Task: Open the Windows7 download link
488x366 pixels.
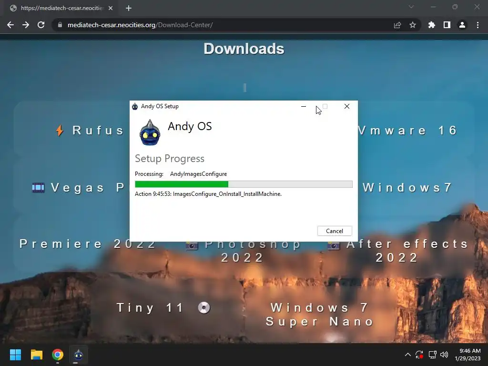Action: [407, 188]
